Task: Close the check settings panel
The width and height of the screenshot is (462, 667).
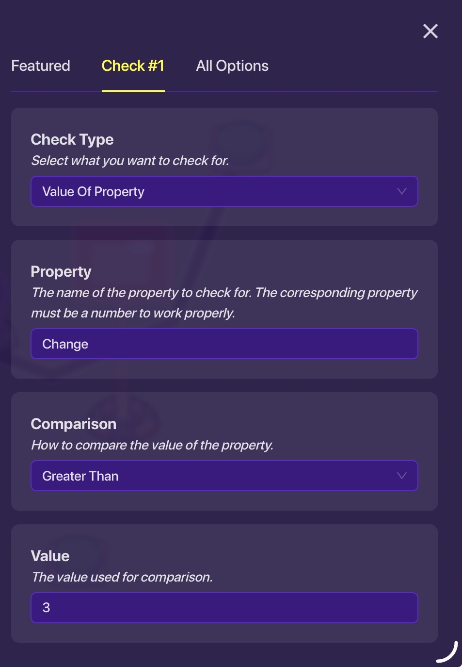Action: 430,31
